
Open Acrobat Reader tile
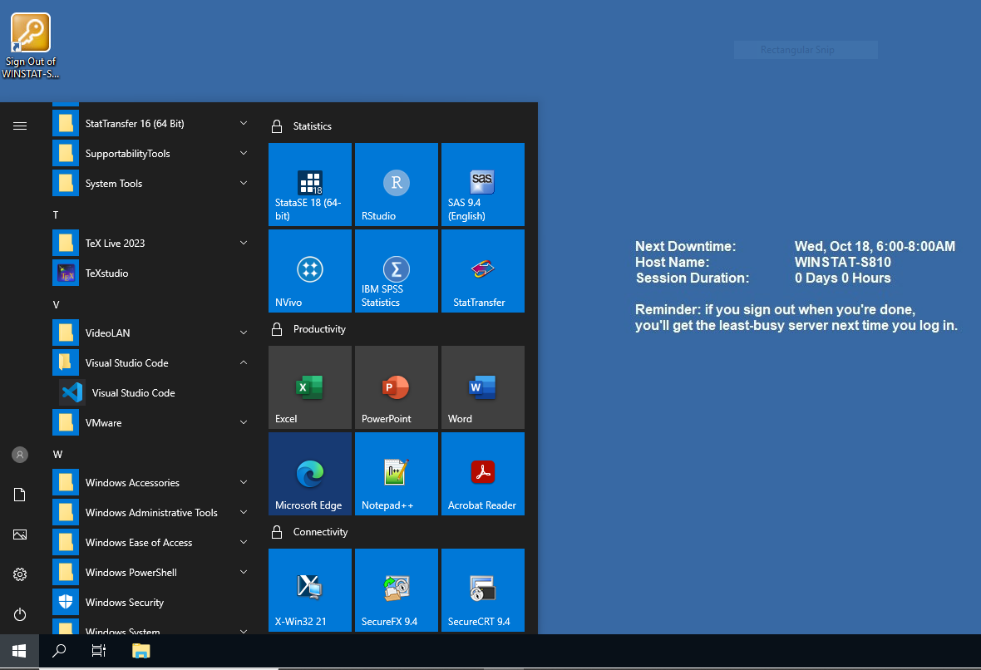[482, 474]
